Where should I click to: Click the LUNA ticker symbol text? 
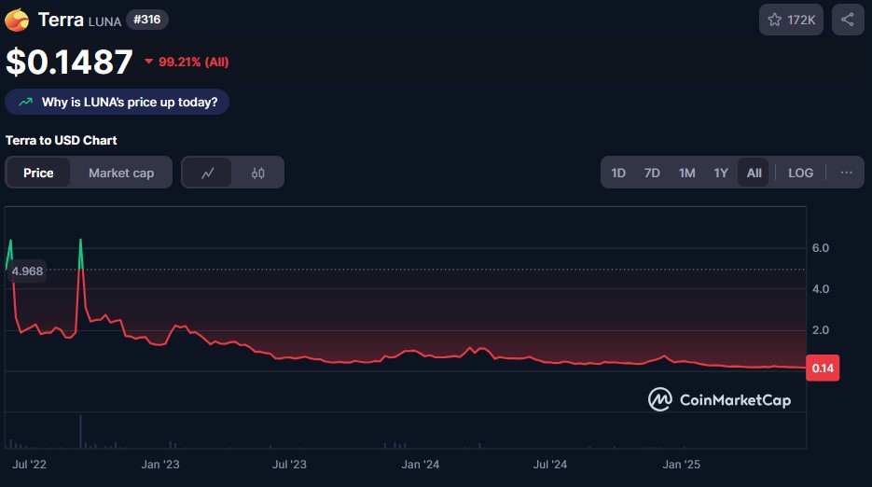(x=104, y=21)
